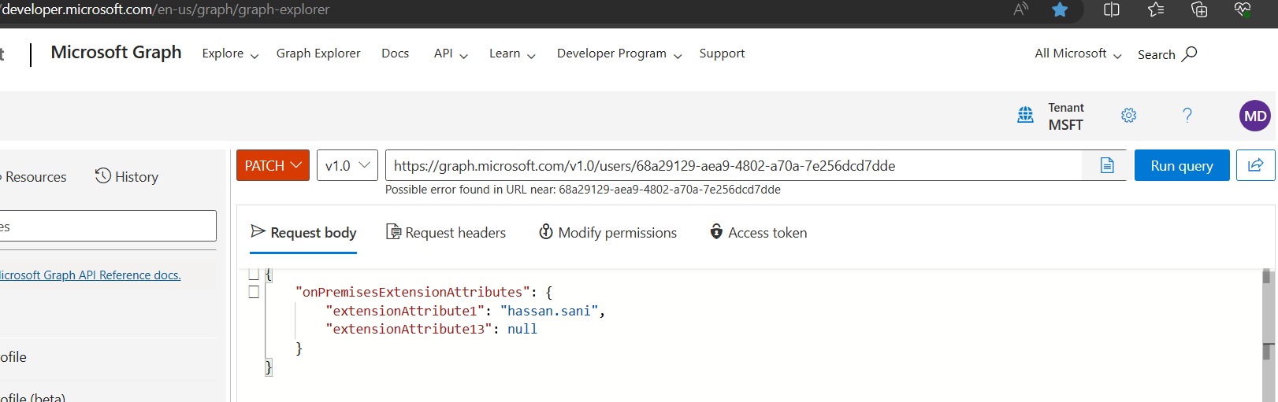1278x402 pixels.
Task: Expand the Learn menu
Action: tap(512, 53)
